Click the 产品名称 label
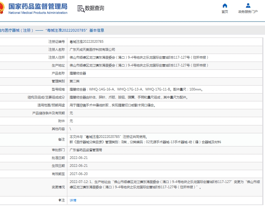The image size is (265, 207). click(x=58, y=73)
